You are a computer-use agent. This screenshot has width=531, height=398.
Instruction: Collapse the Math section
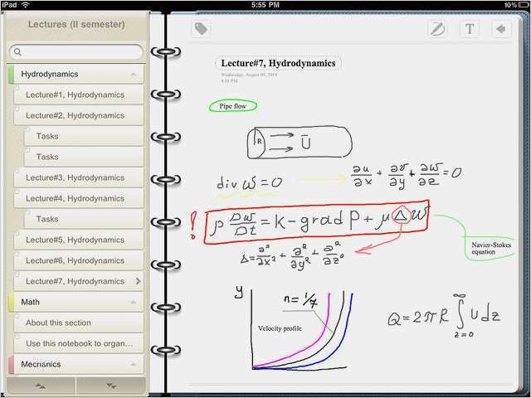pos(134,302)
